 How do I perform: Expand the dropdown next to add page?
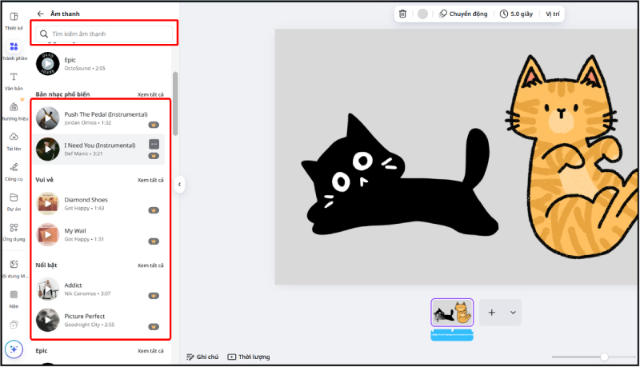point(512,313)
